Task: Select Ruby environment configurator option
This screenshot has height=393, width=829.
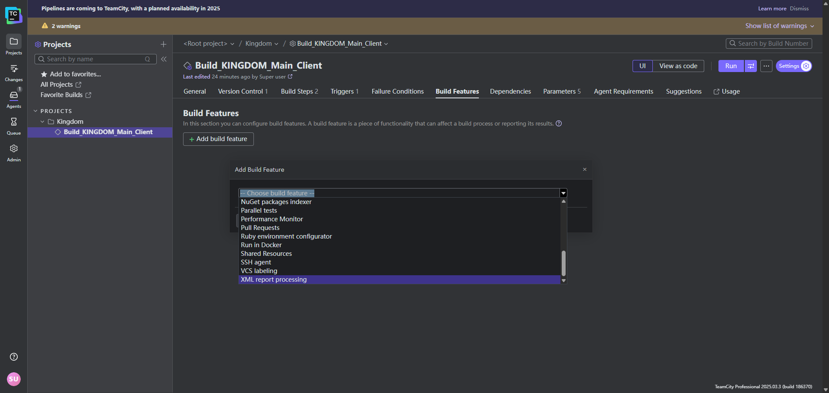Action: pyautogui.click(x=399, y=236)
